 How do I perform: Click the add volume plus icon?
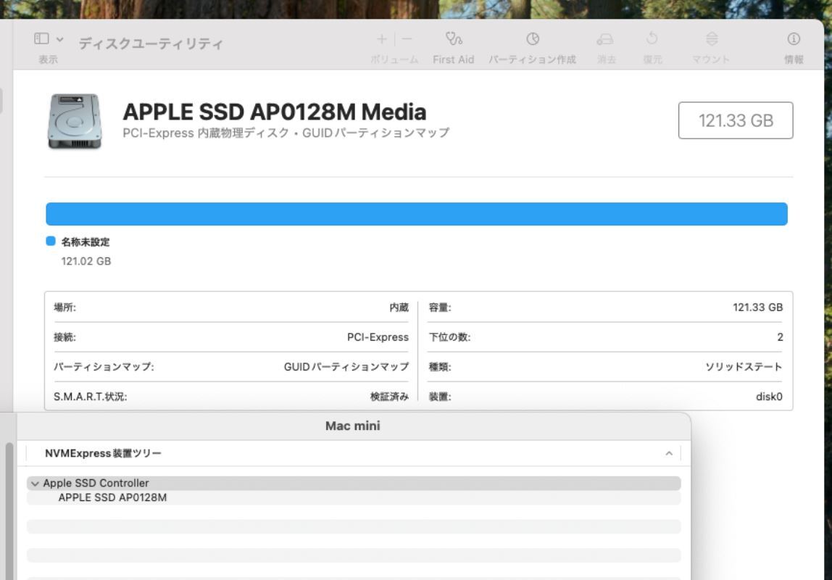tap(382, 39)
